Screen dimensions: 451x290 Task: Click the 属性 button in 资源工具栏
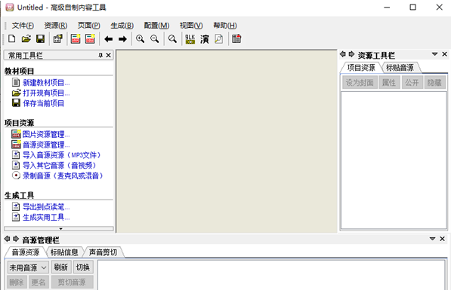389,83
